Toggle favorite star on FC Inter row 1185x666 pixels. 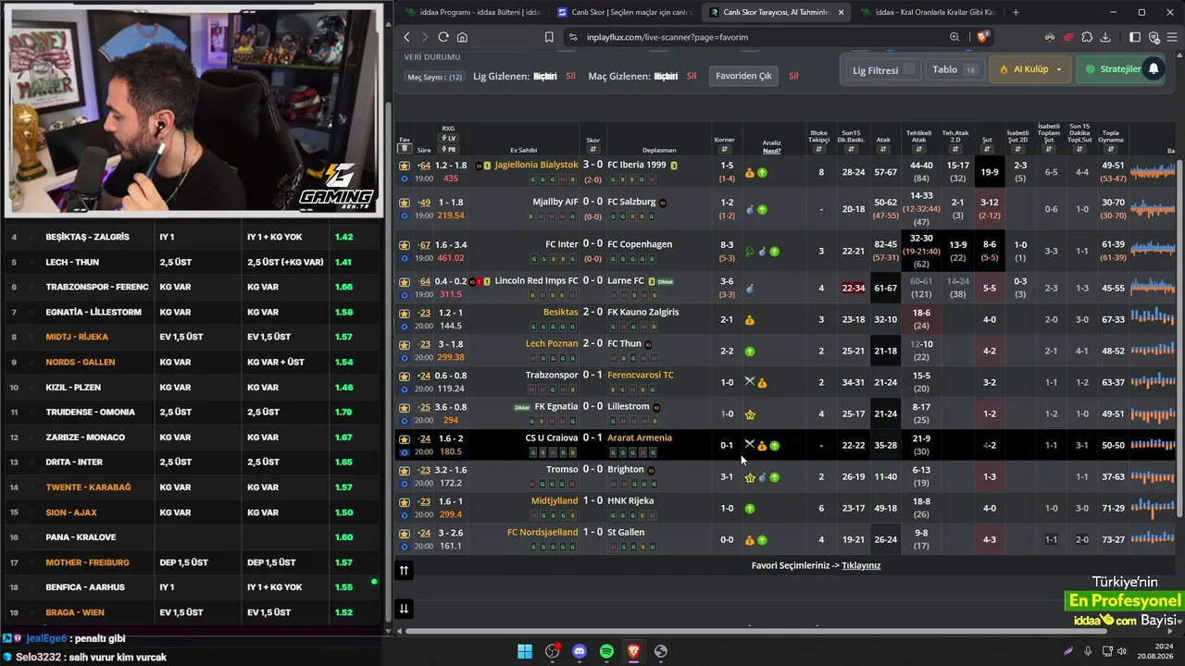click(405, 245)
